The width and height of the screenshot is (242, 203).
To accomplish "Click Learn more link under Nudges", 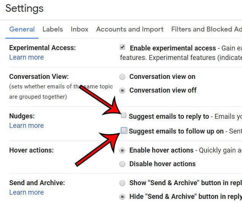I will (26, 126).
